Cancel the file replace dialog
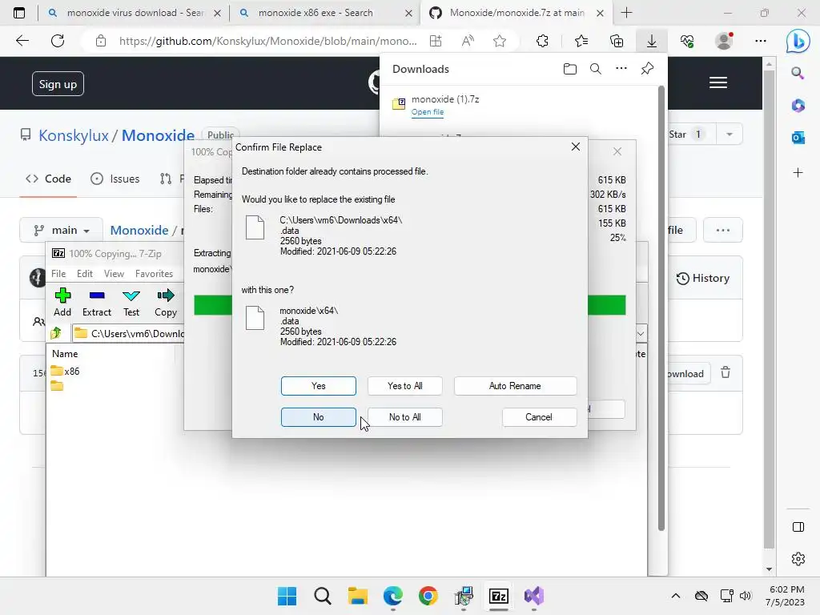 539,416
